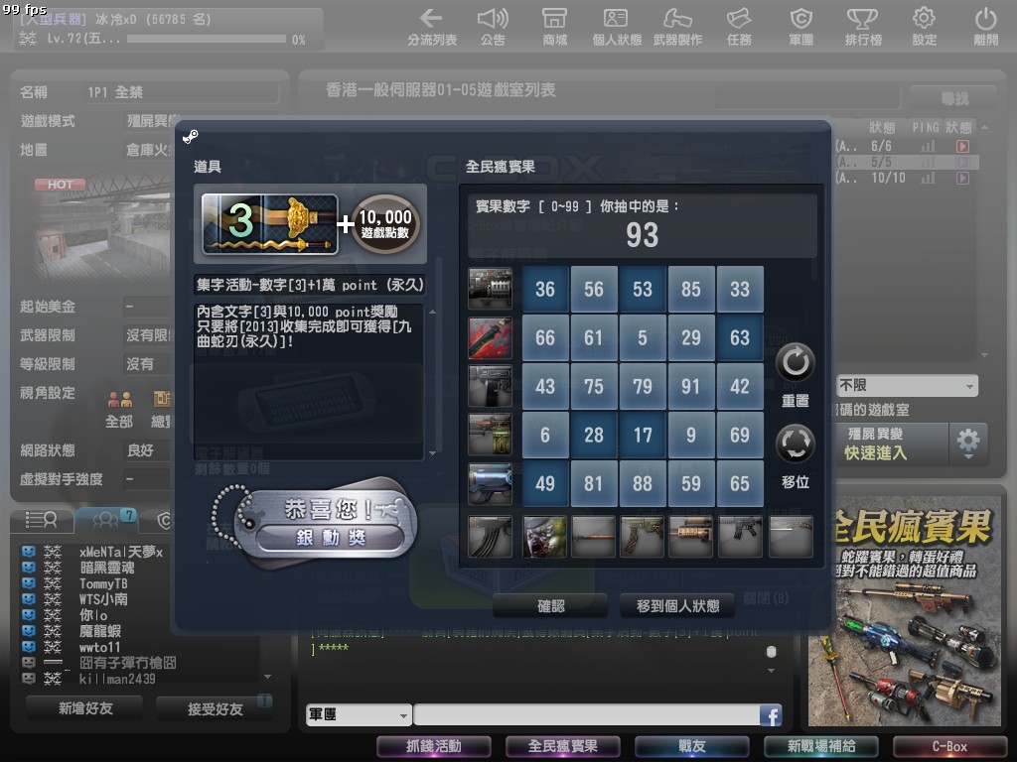Click bingo number 17 tile
The image size is (1017, 762).
coord(643,435)
